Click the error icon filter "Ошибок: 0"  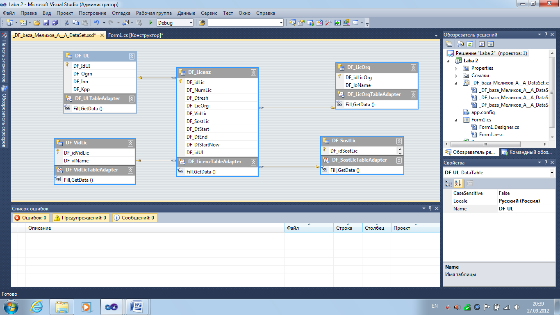pos(31,218)
